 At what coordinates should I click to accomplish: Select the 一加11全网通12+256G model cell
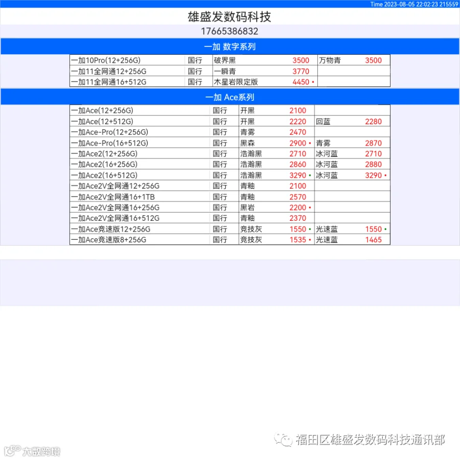108,71
